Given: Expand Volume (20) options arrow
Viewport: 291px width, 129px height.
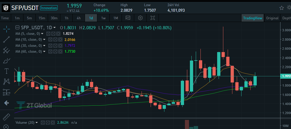Looking at the screenshot, I should [x=37, y=123].
